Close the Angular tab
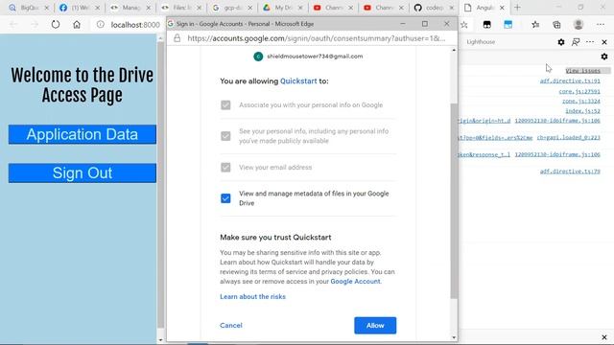 click(x=502, y=8)
